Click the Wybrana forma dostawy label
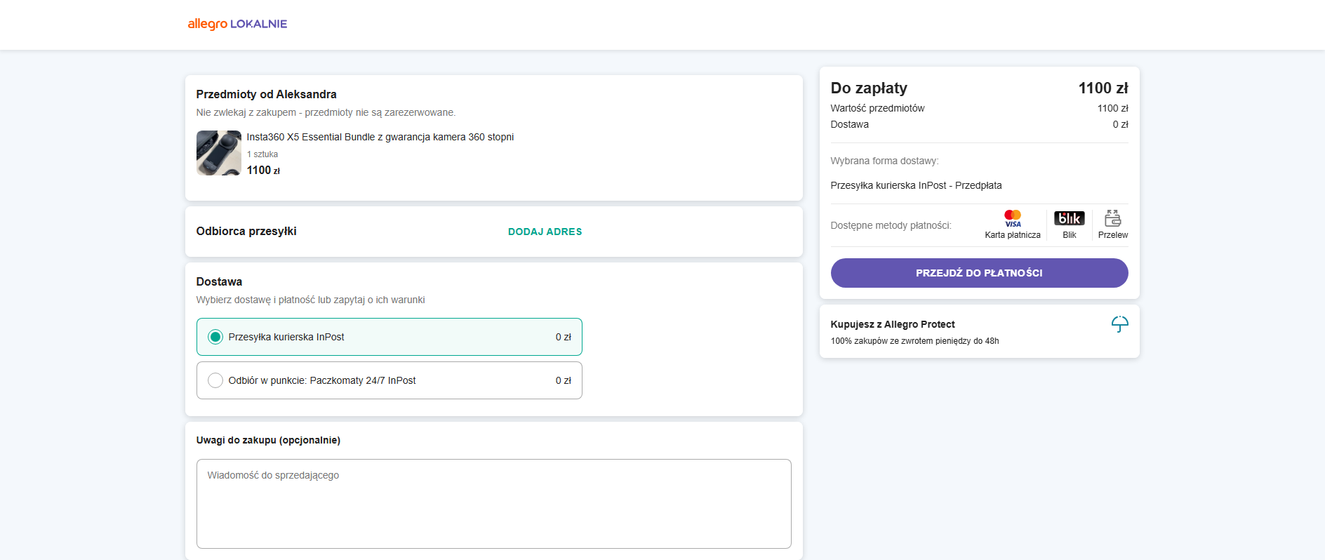Viewport: 1325px width, 560px height. (x=884, y=161)
